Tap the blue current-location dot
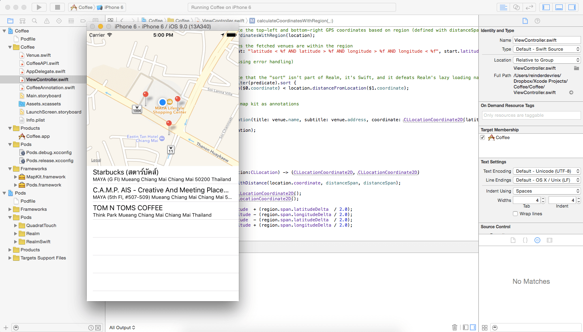This screenshot has height=332, width=583. (162, 102)
